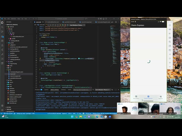Open pubspec.yaml in the explorer
The width and height of the screenshot is (182, 136).
pyautogui.click(x=14, y=101)
